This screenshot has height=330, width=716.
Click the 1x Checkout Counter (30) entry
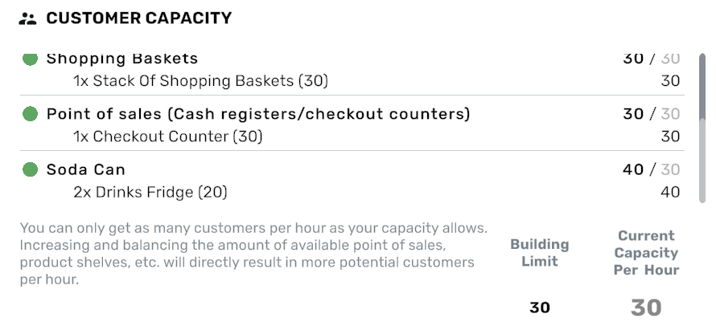[167, 136]
